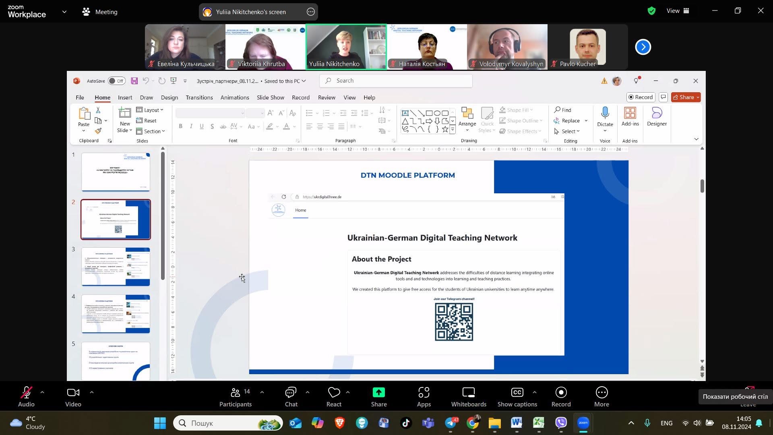Click the green Share screen icon
Image resolution: width=773 pixels, height=435 pixels.
[x=379, y=392]
